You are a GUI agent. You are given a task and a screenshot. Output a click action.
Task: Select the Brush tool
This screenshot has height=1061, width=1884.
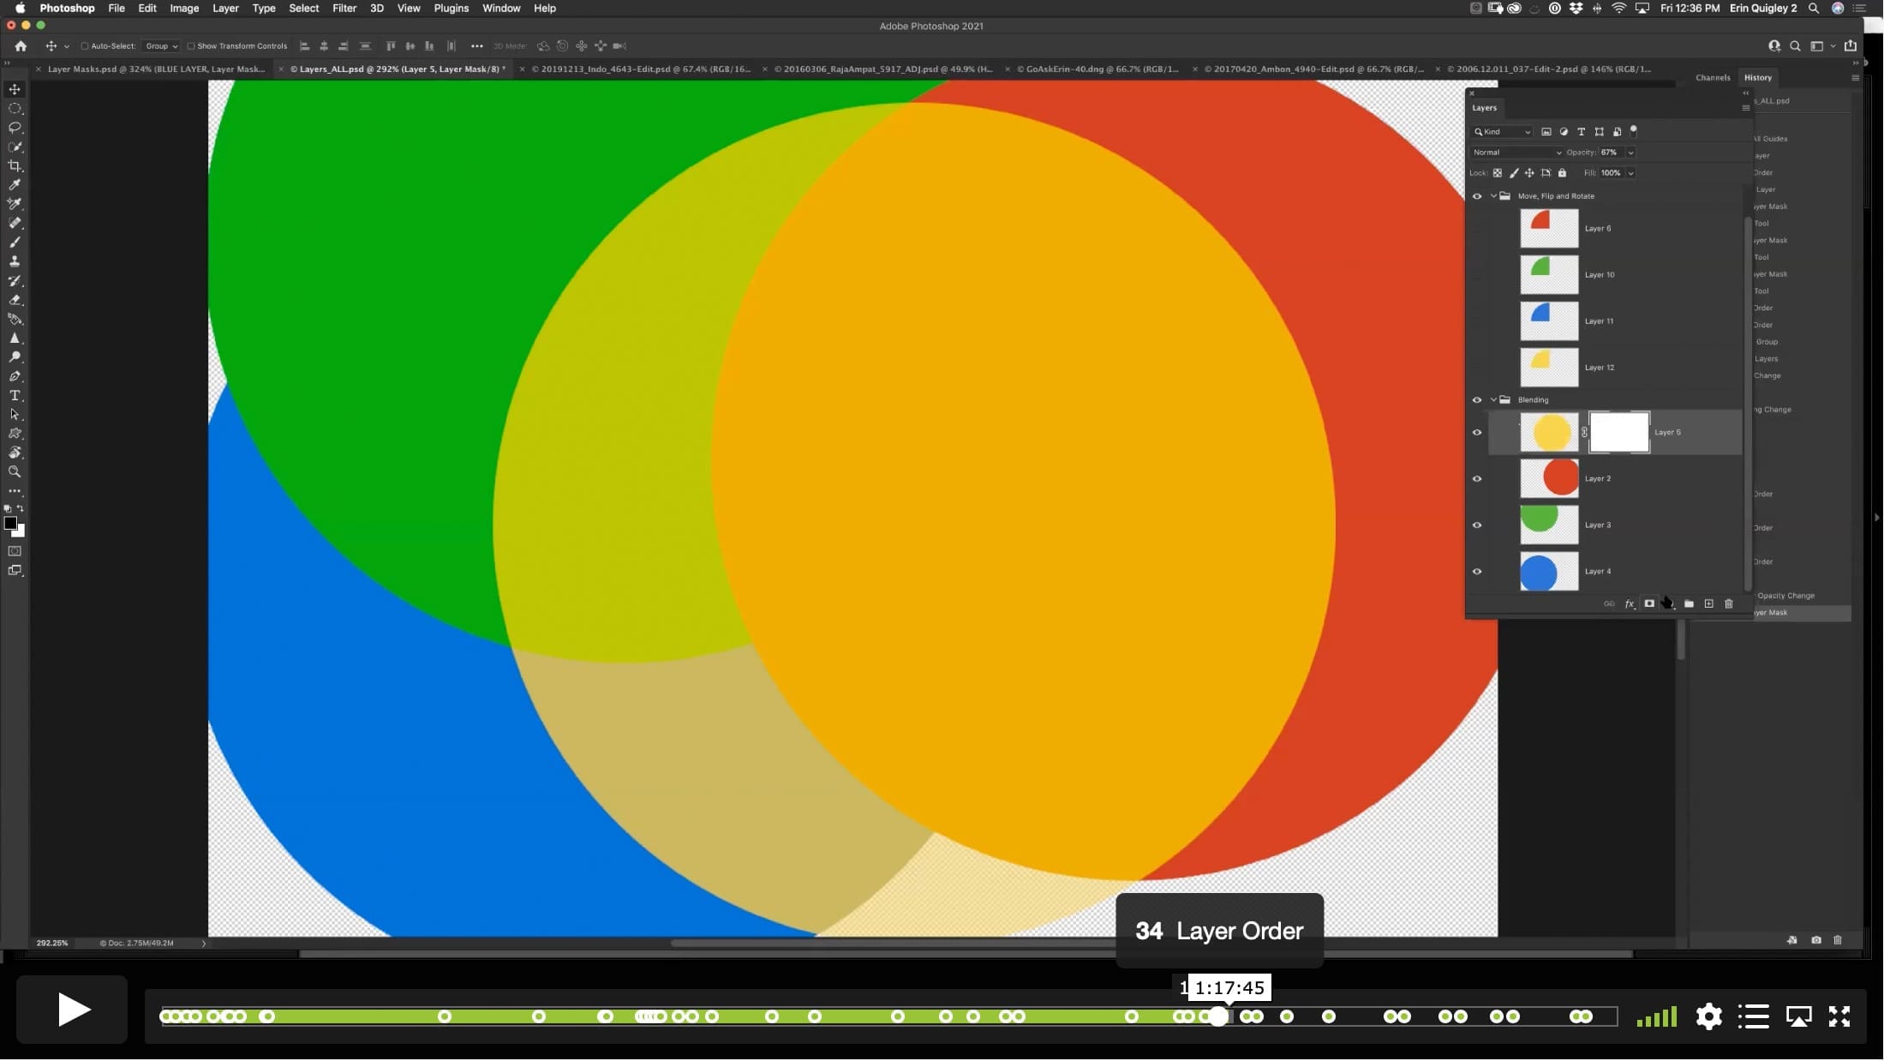(x=15, y=243)
